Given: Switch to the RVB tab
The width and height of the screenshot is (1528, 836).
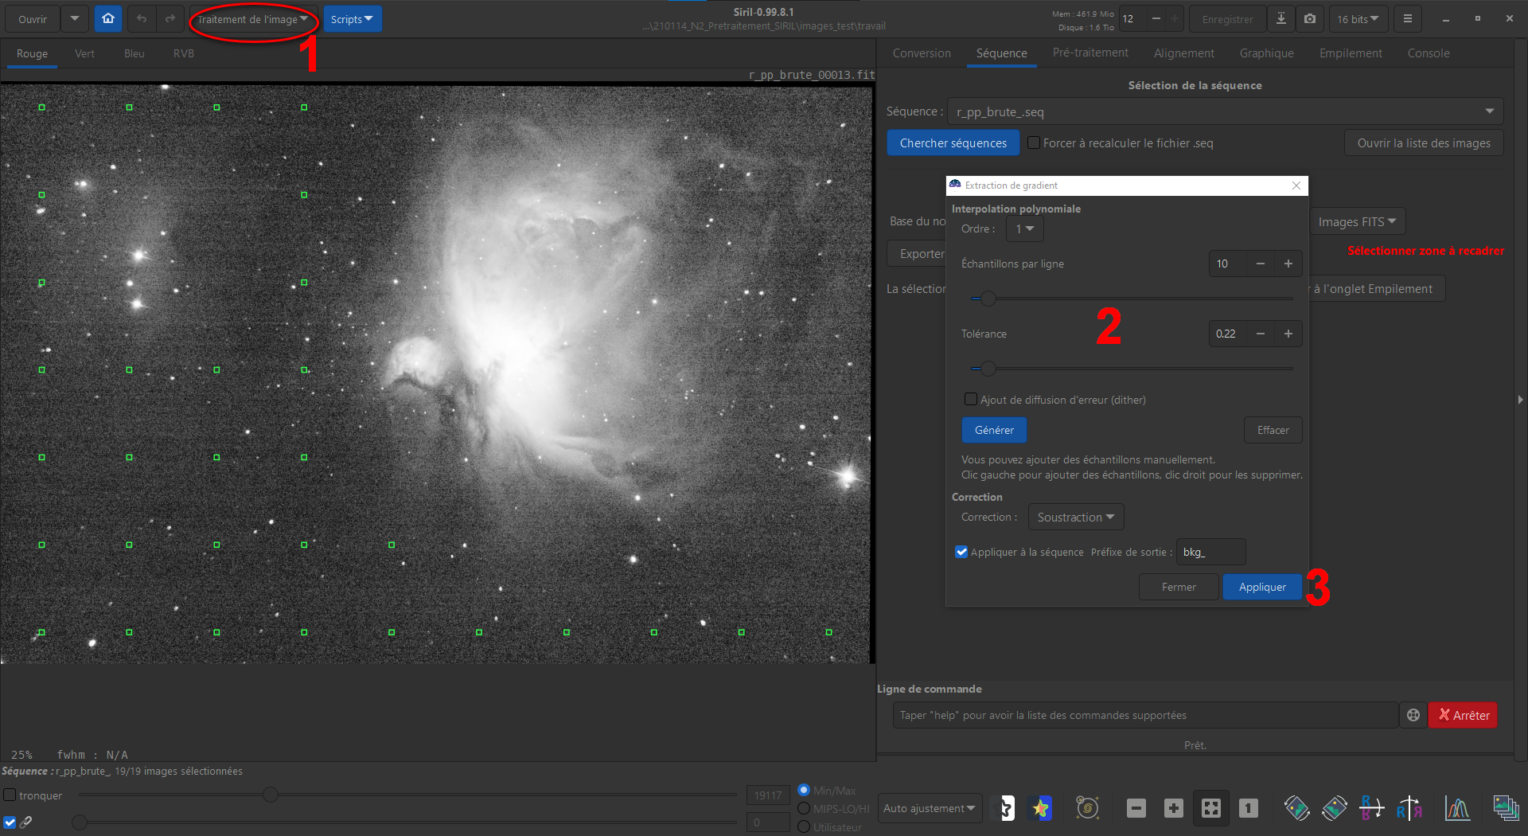Looking at the screenshot, I should click(x=184, y=53).
